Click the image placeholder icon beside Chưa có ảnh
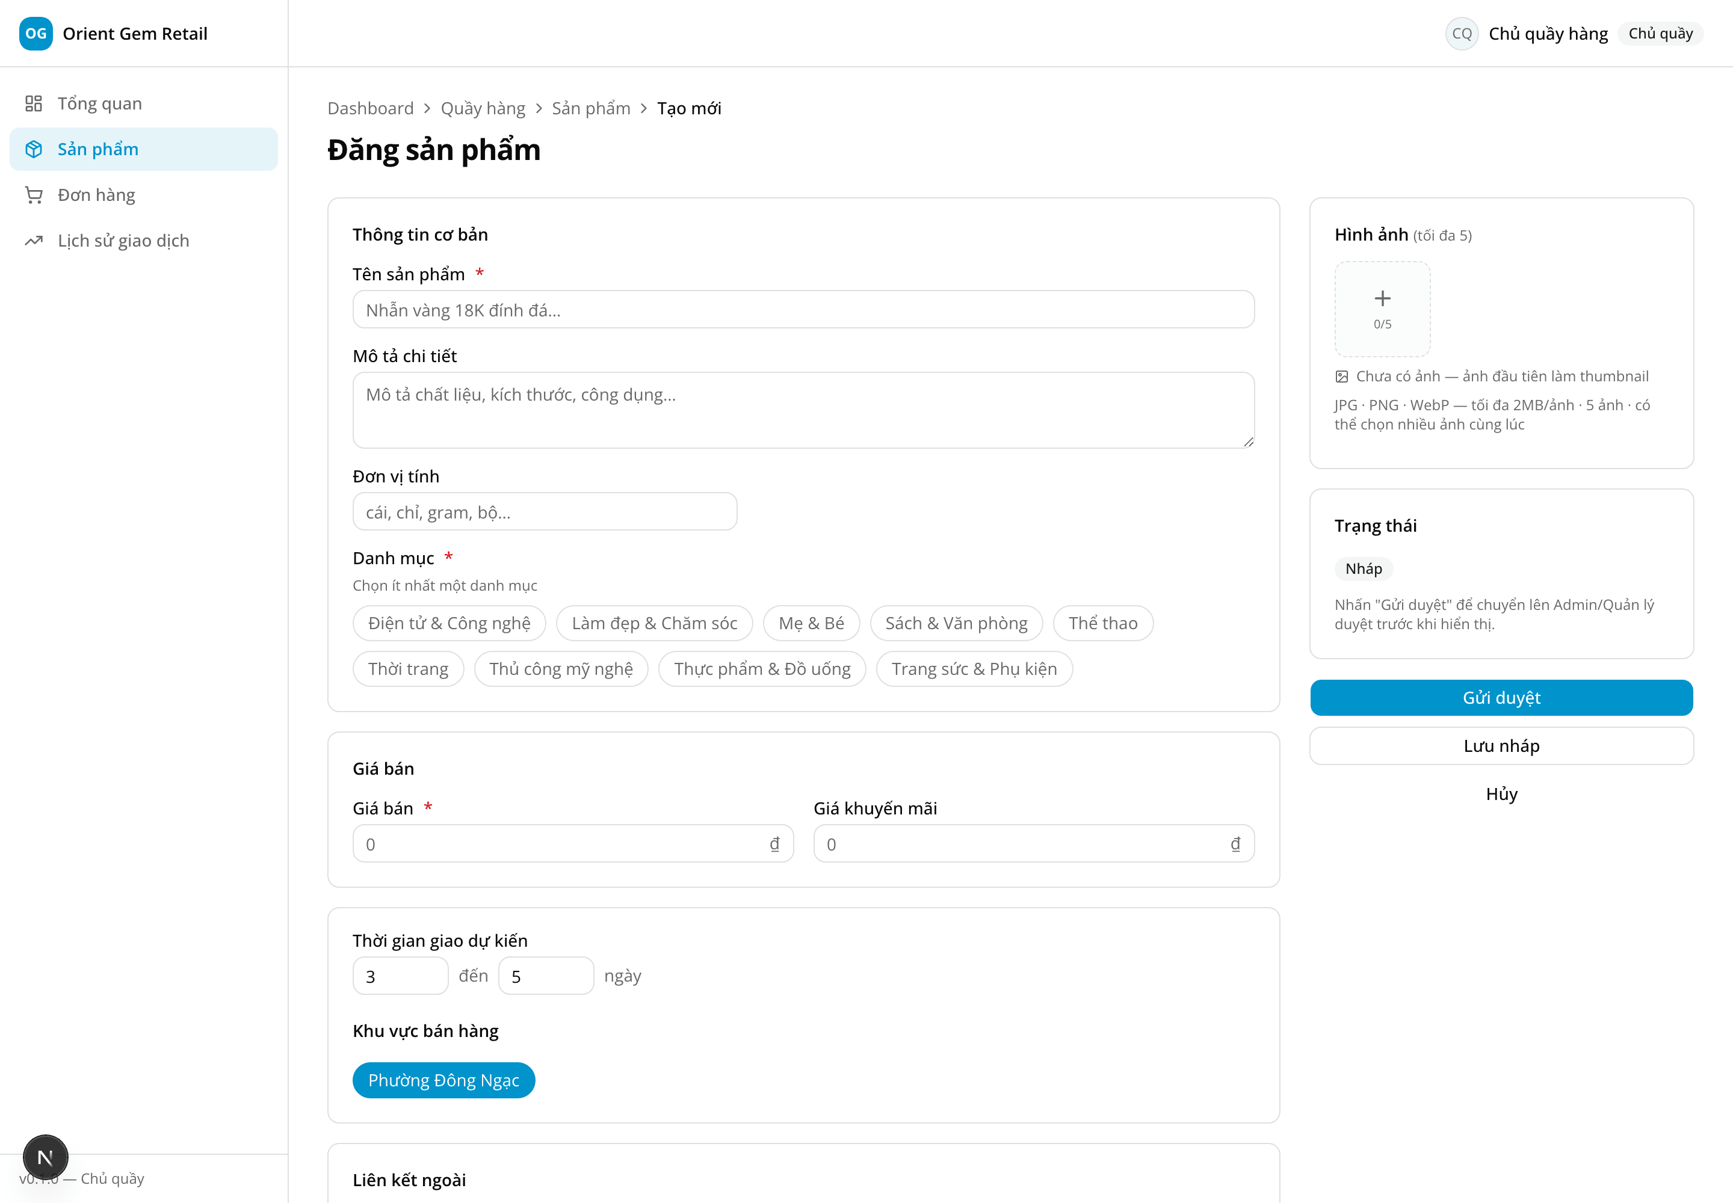Image resolution: width=1733 pixels, height=1203 pixels. pos(1342,376)
